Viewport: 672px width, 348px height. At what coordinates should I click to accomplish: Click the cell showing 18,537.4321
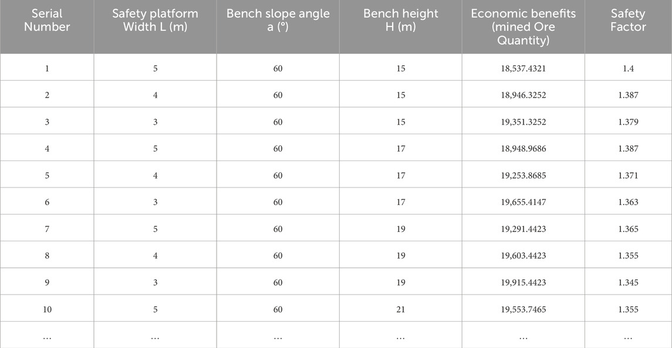[523, 69]
